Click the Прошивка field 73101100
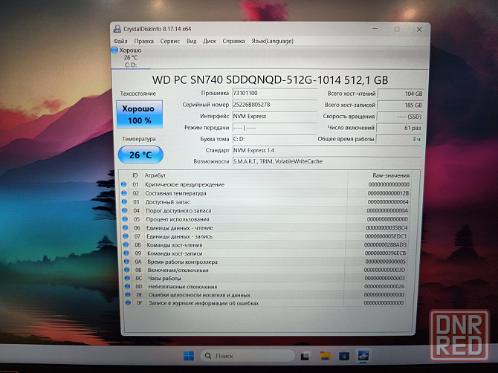 click(x=274, y=94)
